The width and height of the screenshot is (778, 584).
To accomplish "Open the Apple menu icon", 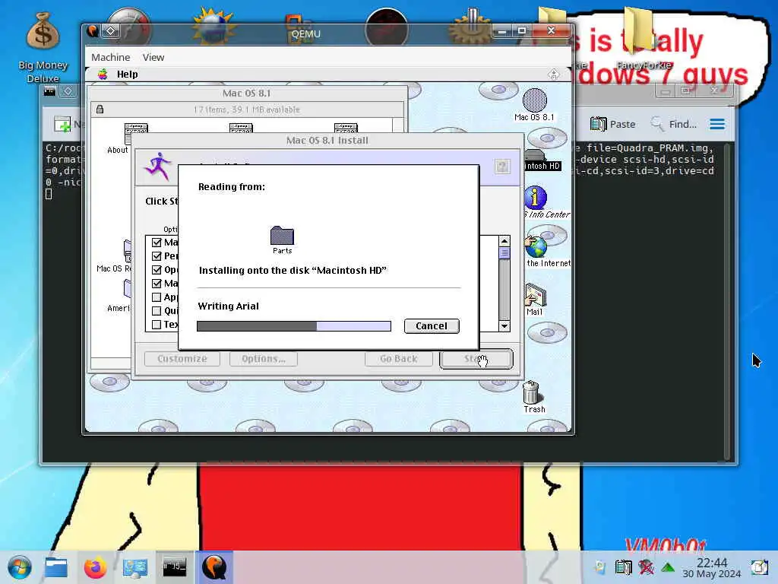I will (x=103, y=75).
